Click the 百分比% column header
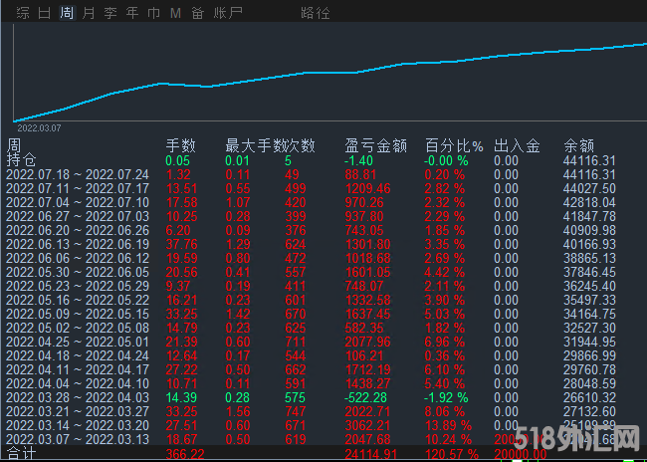 pos(454,145)
